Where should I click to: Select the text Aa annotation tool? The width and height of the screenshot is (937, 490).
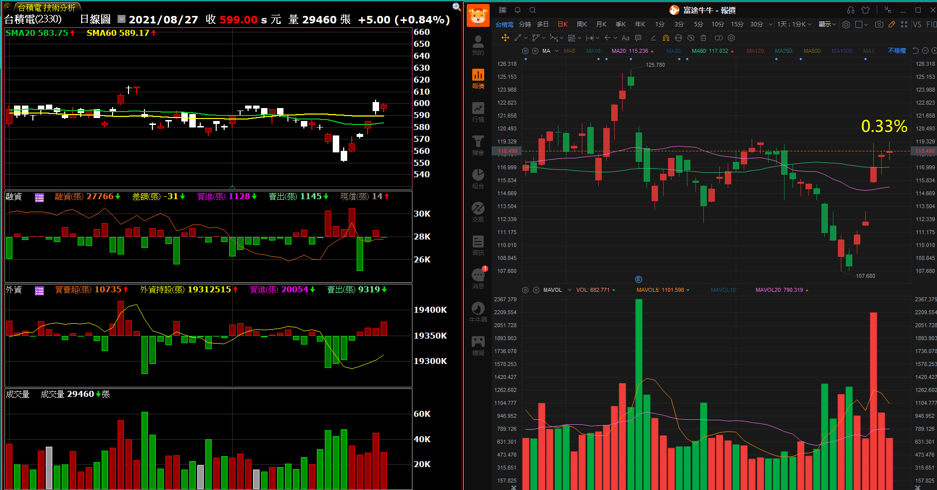click(626, 38)
